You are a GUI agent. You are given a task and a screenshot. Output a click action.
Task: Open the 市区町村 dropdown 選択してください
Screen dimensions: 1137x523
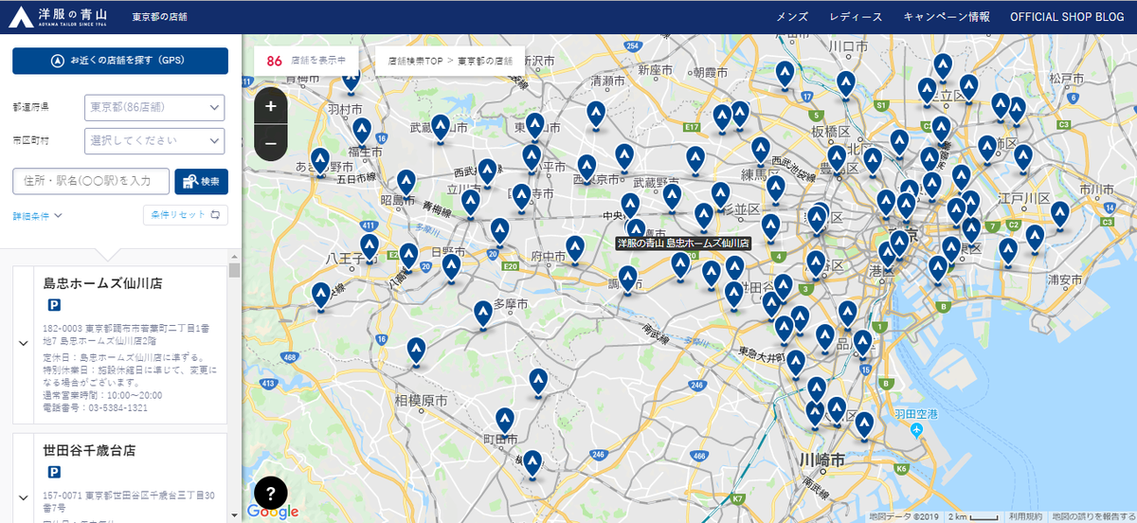click(x=154, y=141)
